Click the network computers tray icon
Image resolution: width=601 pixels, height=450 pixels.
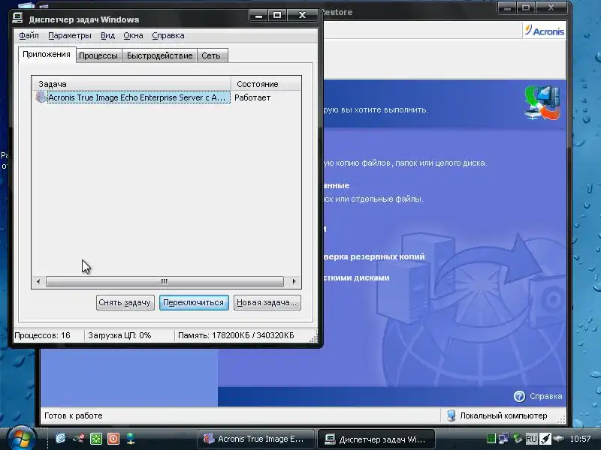pos(503,439)
